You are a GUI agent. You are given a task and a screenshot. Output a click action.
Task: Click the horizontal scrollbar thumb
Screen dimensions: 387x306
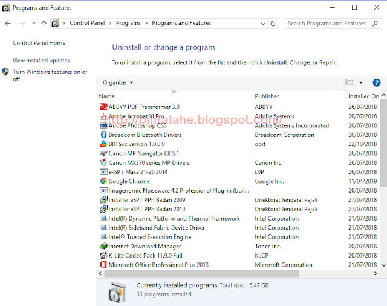click(201, 273)
